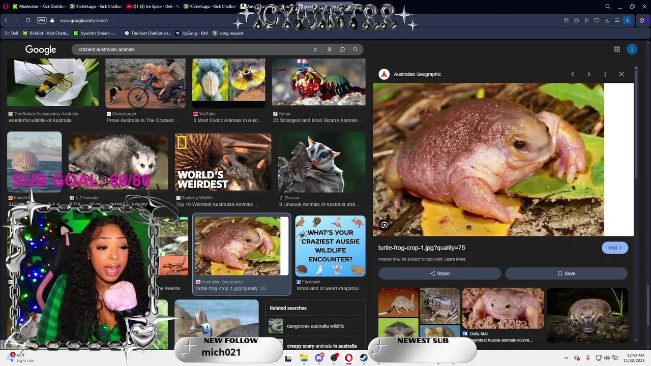651x366 pixels.
Task: Click the Opera taskbar icon
Action: [x=349, y=358]
